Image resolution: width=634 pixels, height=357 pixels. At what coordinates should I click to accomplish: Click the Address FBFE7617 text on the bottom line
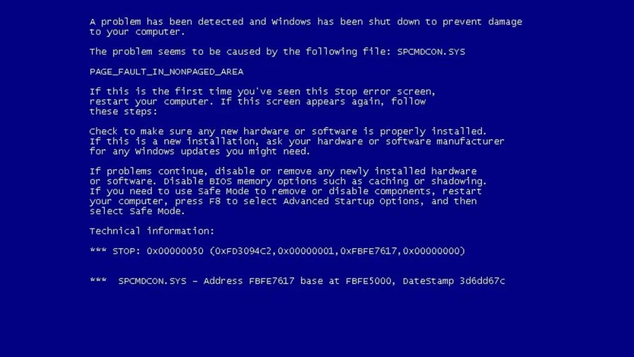point(249,281)
